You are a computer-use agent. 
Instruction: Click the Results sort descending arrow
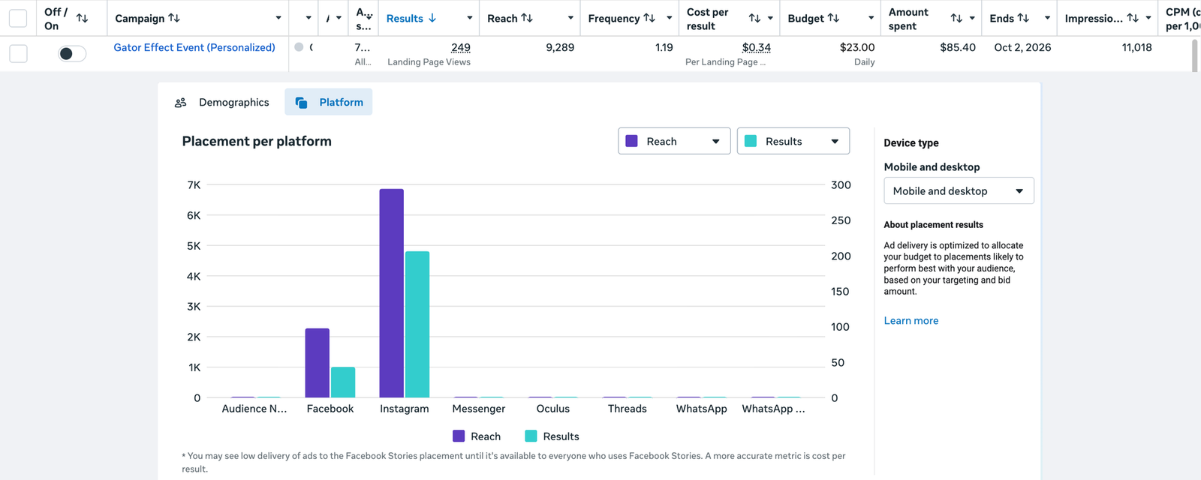coord(432,18)
